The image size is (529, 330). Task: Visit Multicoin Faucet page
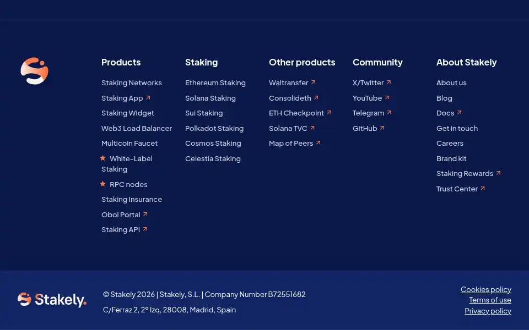[129, 144]
